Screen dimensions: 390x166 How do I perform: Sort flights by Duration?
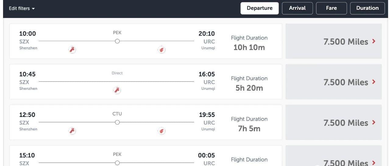click(367, 8)
